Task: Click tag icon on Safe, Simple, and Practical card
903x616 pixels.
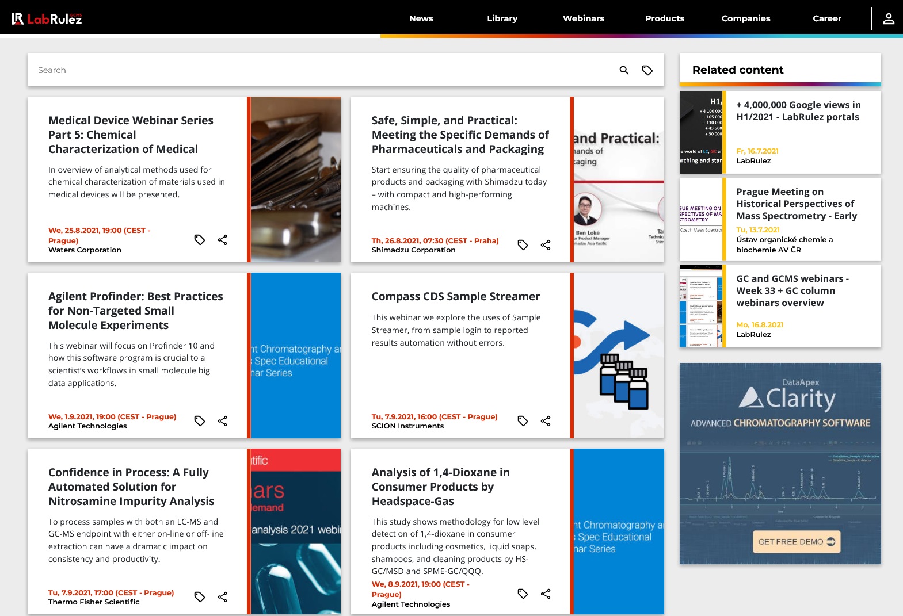Action: click(x=523, y=245)
